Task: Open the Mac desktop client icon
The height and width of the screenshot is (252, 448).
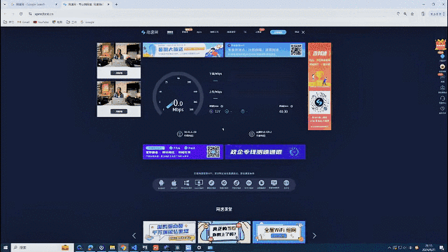Action: pyautogui.click(x=199, y=183)
